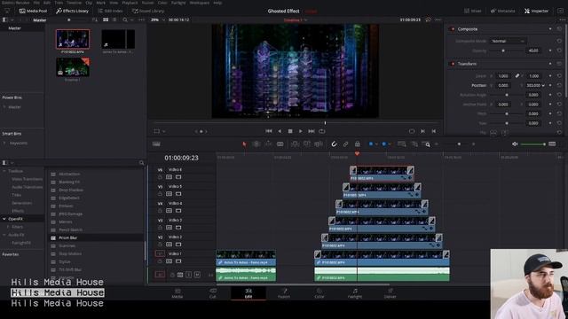Click the Mark In viewer icon
The image size is (568, 319).
(x=422, y=131)
